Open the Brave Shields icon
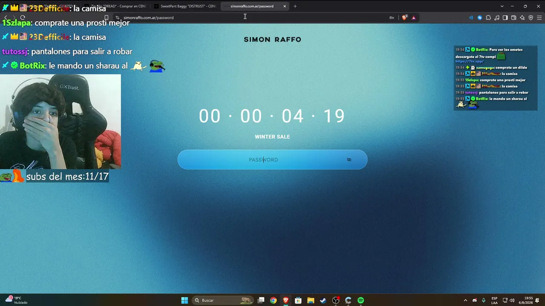Image resolution: width=545 pixels, height=306 pixels. click(404, 17)
